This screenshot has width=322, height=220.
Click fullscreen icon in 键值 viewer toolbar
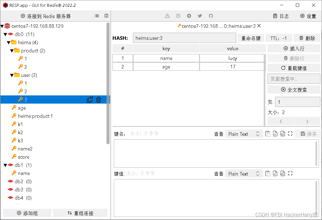coord(290,174)
